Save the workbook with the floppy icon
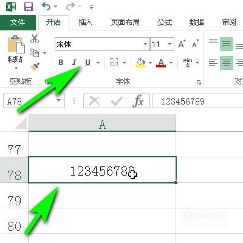243x243 pixels. point(29,7)
